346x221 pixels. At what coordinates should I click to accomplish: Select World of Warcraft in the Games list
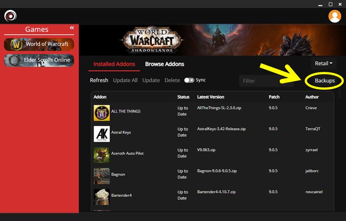coord(39,44)
